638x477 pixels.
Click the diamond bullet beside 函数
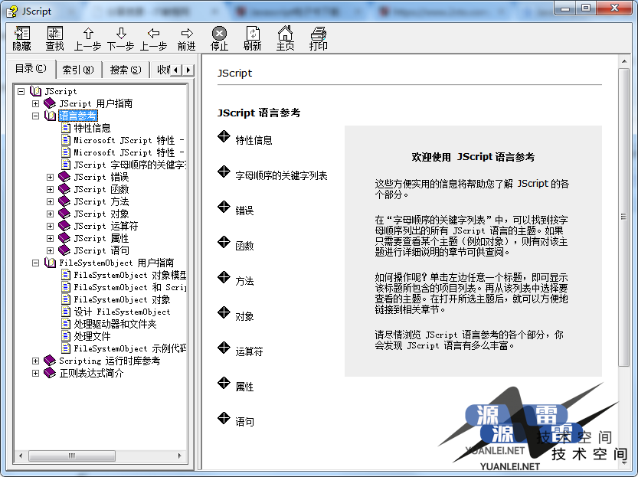click(x=224, y=243)
